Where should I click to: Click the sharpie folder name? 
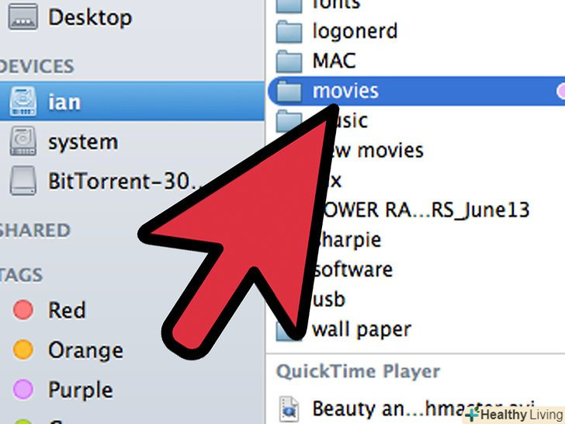click(x=348, y=240)
